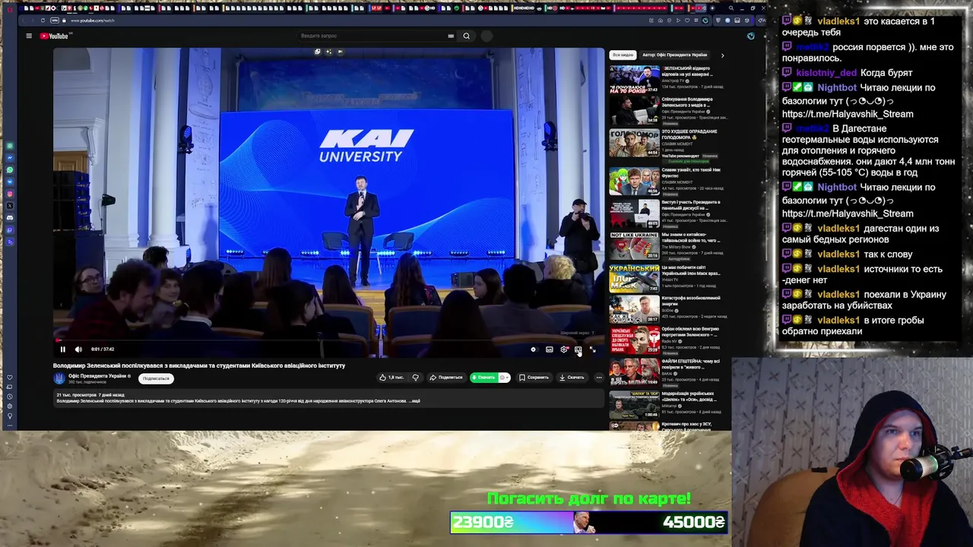Image resolution: width=973 pixels, height=547 pixels.
Task: Reload the page with the refresh icon
Action: click(43, 21)
